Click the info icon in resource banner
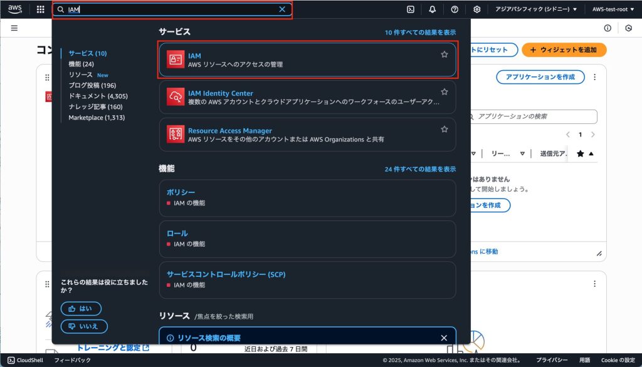 (171, 338)
